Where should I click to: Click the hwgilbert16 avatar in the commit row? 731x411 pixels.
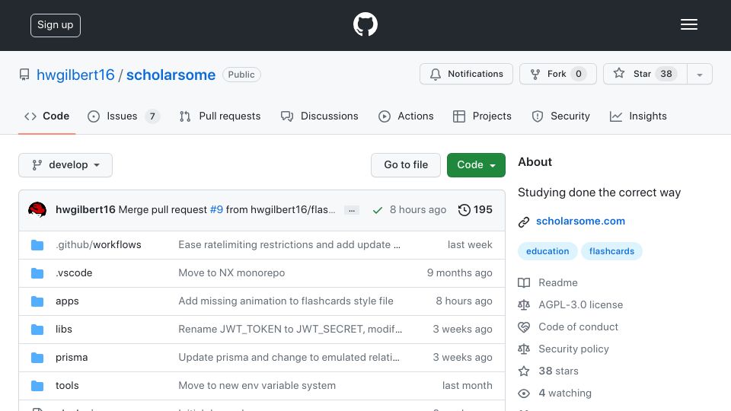pos(37,210)
